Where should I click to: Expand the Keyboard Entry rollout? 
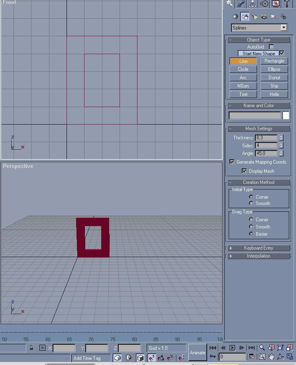click(259, 248)
